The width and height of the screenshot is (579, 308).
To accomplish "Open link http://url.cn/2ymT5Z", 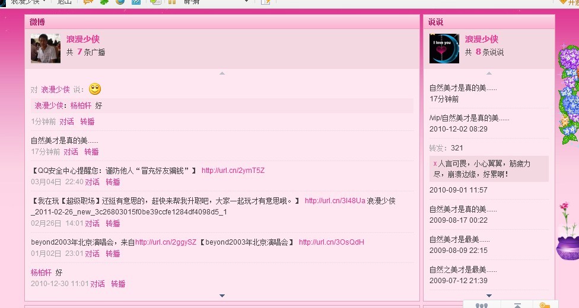I will tap(233, 171).
